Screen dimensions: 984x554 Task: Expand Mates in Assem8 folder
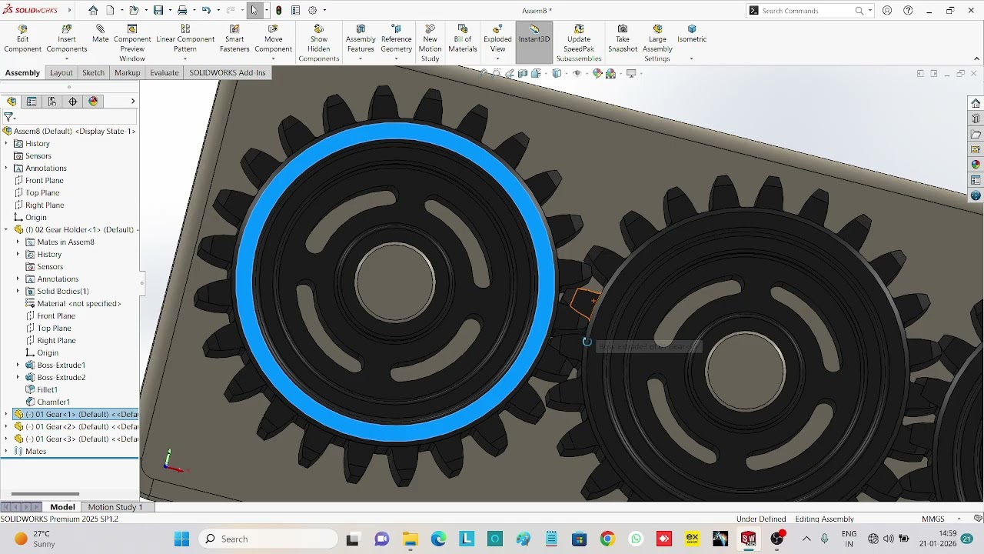click(18, 242)
